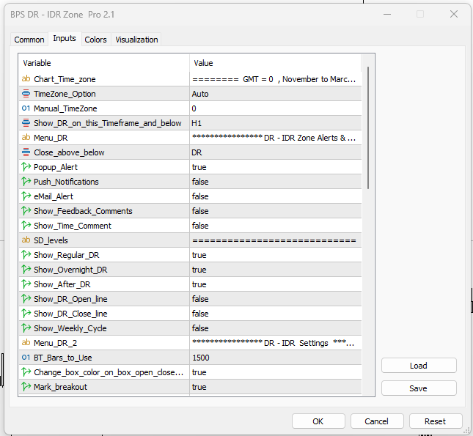Switch to the Visualization tab
The height and width of the screenshot is (436, 473).
point(136,40)
